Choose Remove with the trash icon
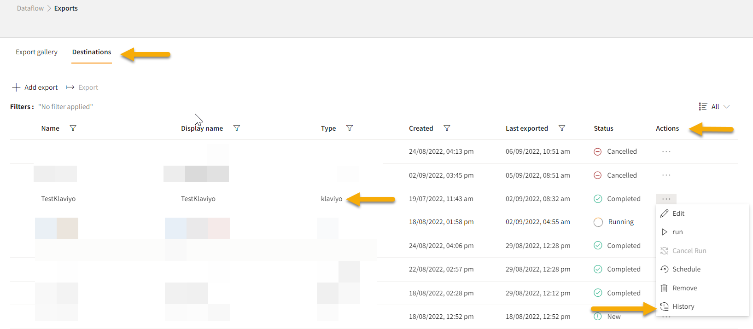 point(684,288)
